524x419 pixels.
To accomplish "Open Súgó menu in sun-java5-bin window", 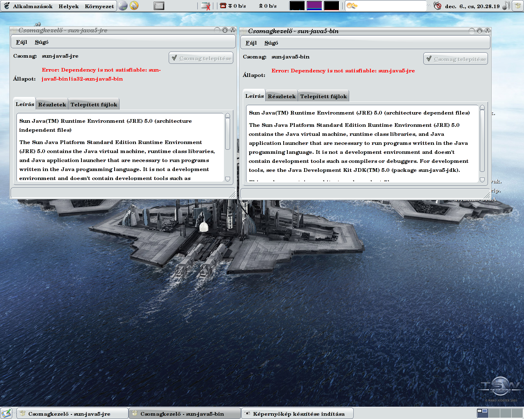I will (x=271, y=43).
